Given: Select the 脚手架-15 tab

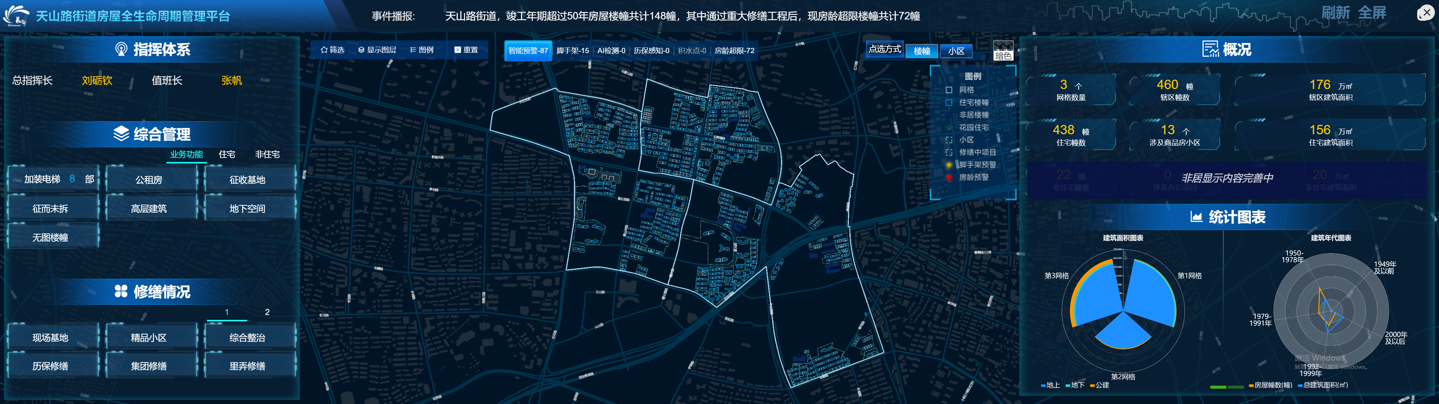Looking at the screenshot, I should (x=573, y=50).
